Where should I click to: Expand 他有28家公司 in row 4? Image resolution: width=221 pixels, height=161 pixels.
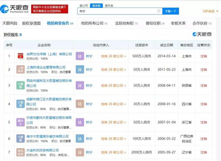[114, 104]
